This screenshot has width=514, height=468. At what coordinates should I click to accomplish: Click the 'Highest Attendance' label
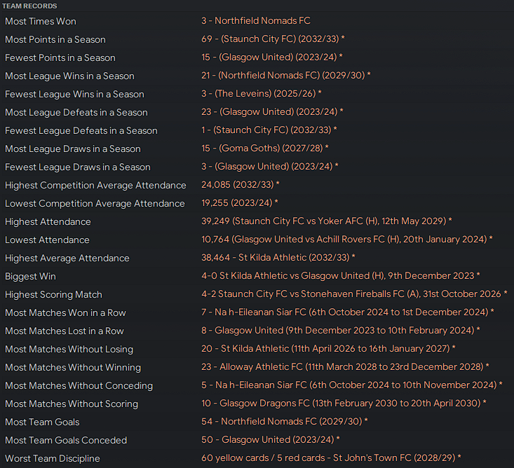click(48, 221)
